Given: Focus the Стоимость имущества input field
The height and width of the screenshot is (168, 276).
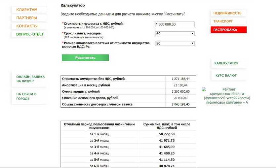Looking at the screenshot, I should (175, 24).
